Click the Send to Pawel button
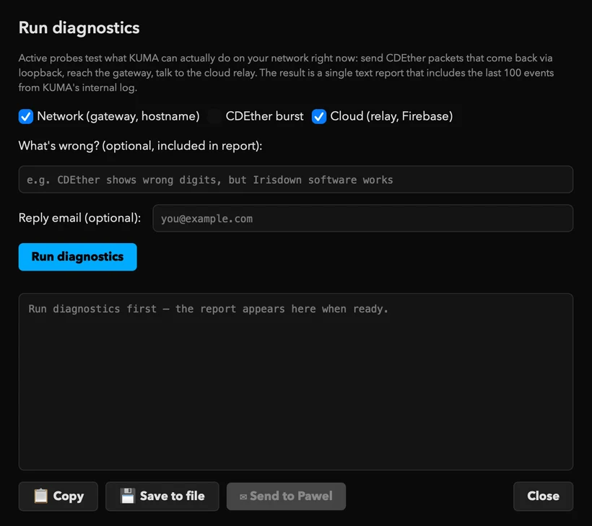This screenshot has width=592, height=526. click(286, 496)
